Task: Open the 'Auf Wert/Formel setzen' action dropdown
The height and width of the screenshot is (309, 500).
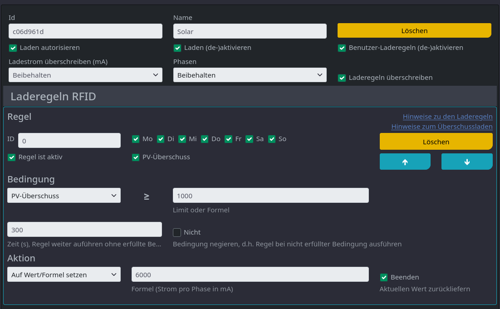Action: pos(64,275)
